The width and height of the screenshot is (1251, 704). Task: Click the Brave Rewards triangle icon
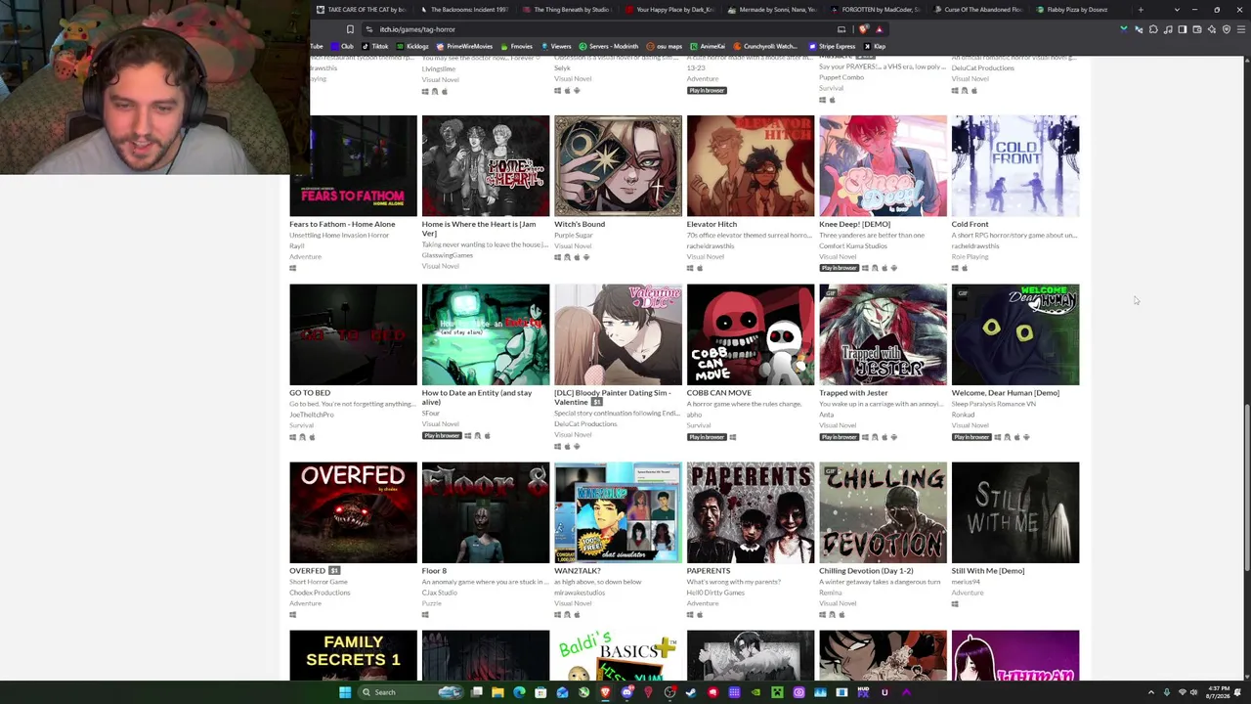[x=879, y=29]
